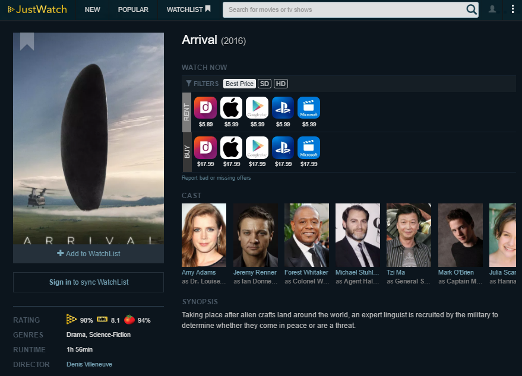Click the IMDb rating badge
The image size is (522, 376).
(x=102, y=320)
